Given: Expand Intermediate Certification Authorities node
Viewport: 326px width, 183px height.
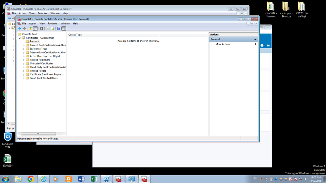Looking at the screenshot, I should 24,52.
